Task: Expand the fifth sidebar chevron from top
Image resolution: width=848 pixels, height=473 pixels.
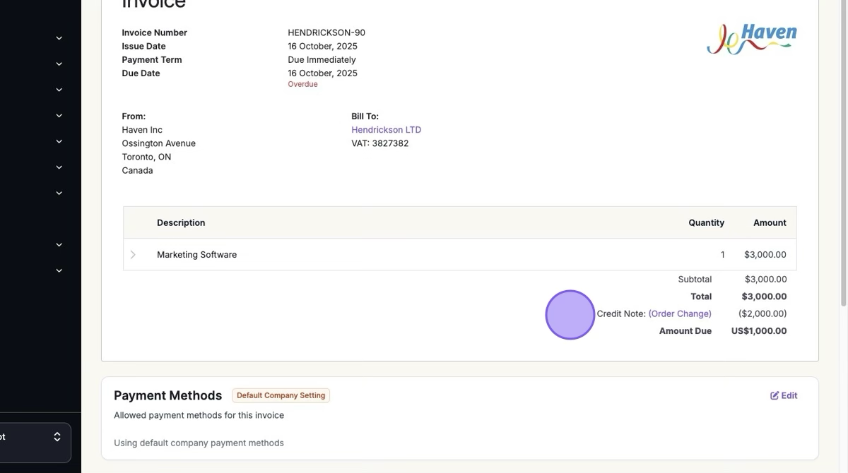Action: (59, 142)
